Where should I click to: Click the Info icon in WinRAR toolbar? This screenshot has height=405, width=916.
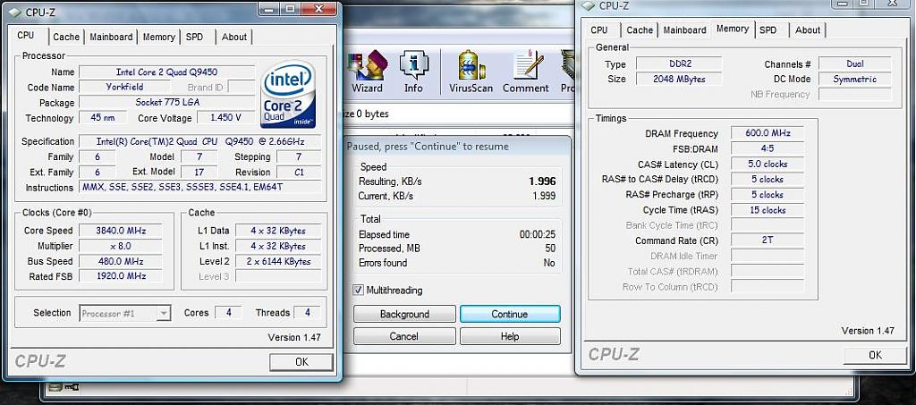tap(413, 72)
